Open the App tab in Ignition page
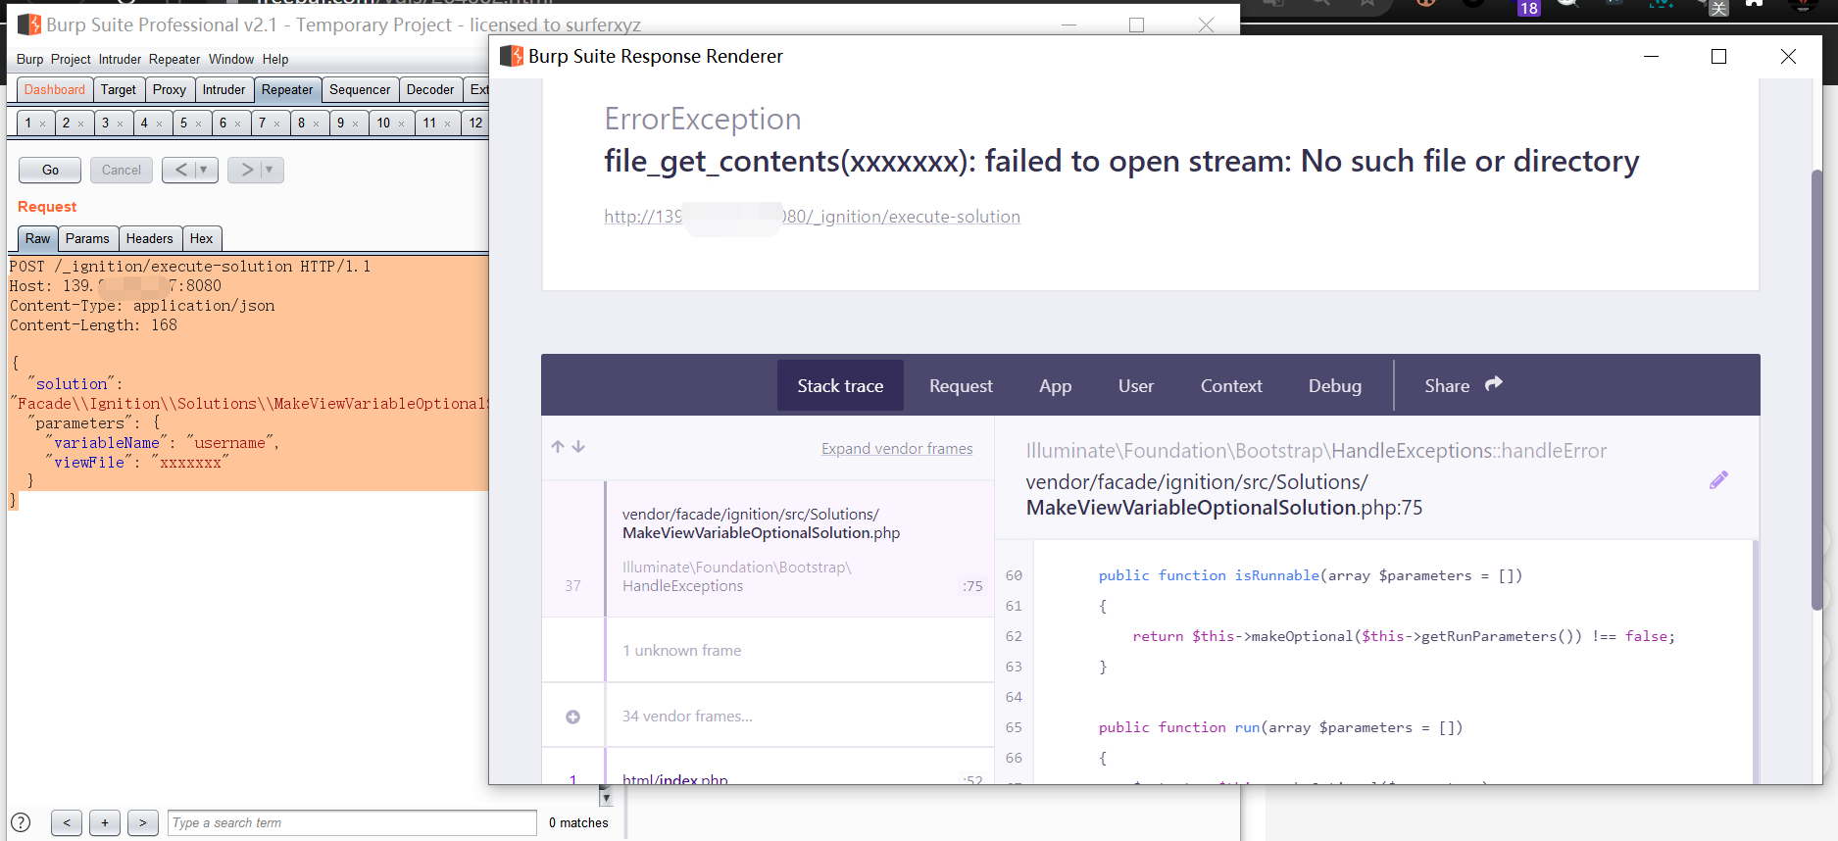The image size is (1838, 841). pyautogui.click(x=1056, y=385)
